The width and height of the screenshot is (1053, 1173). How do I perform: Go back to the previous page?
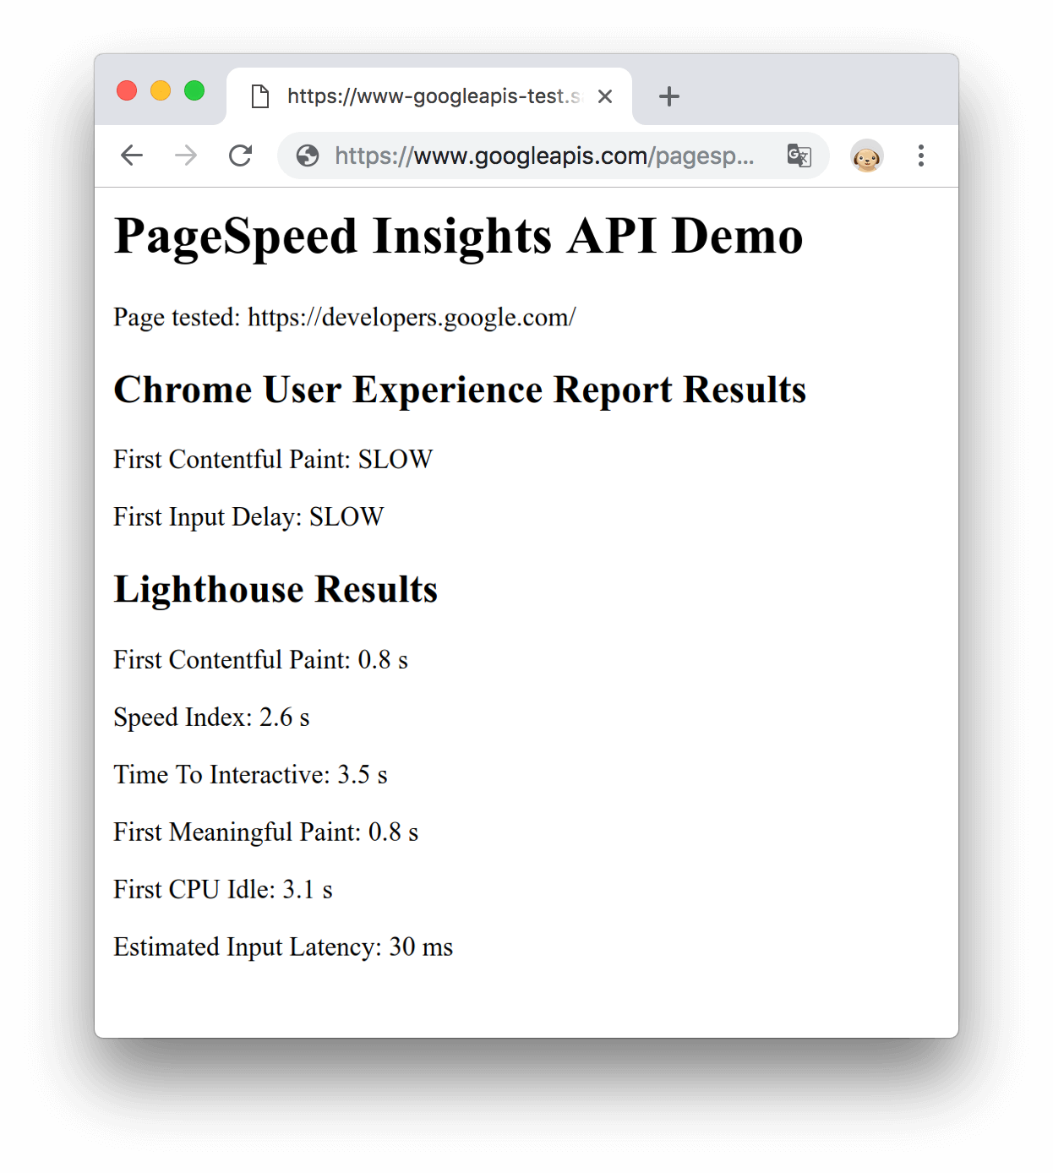point(132,155)
